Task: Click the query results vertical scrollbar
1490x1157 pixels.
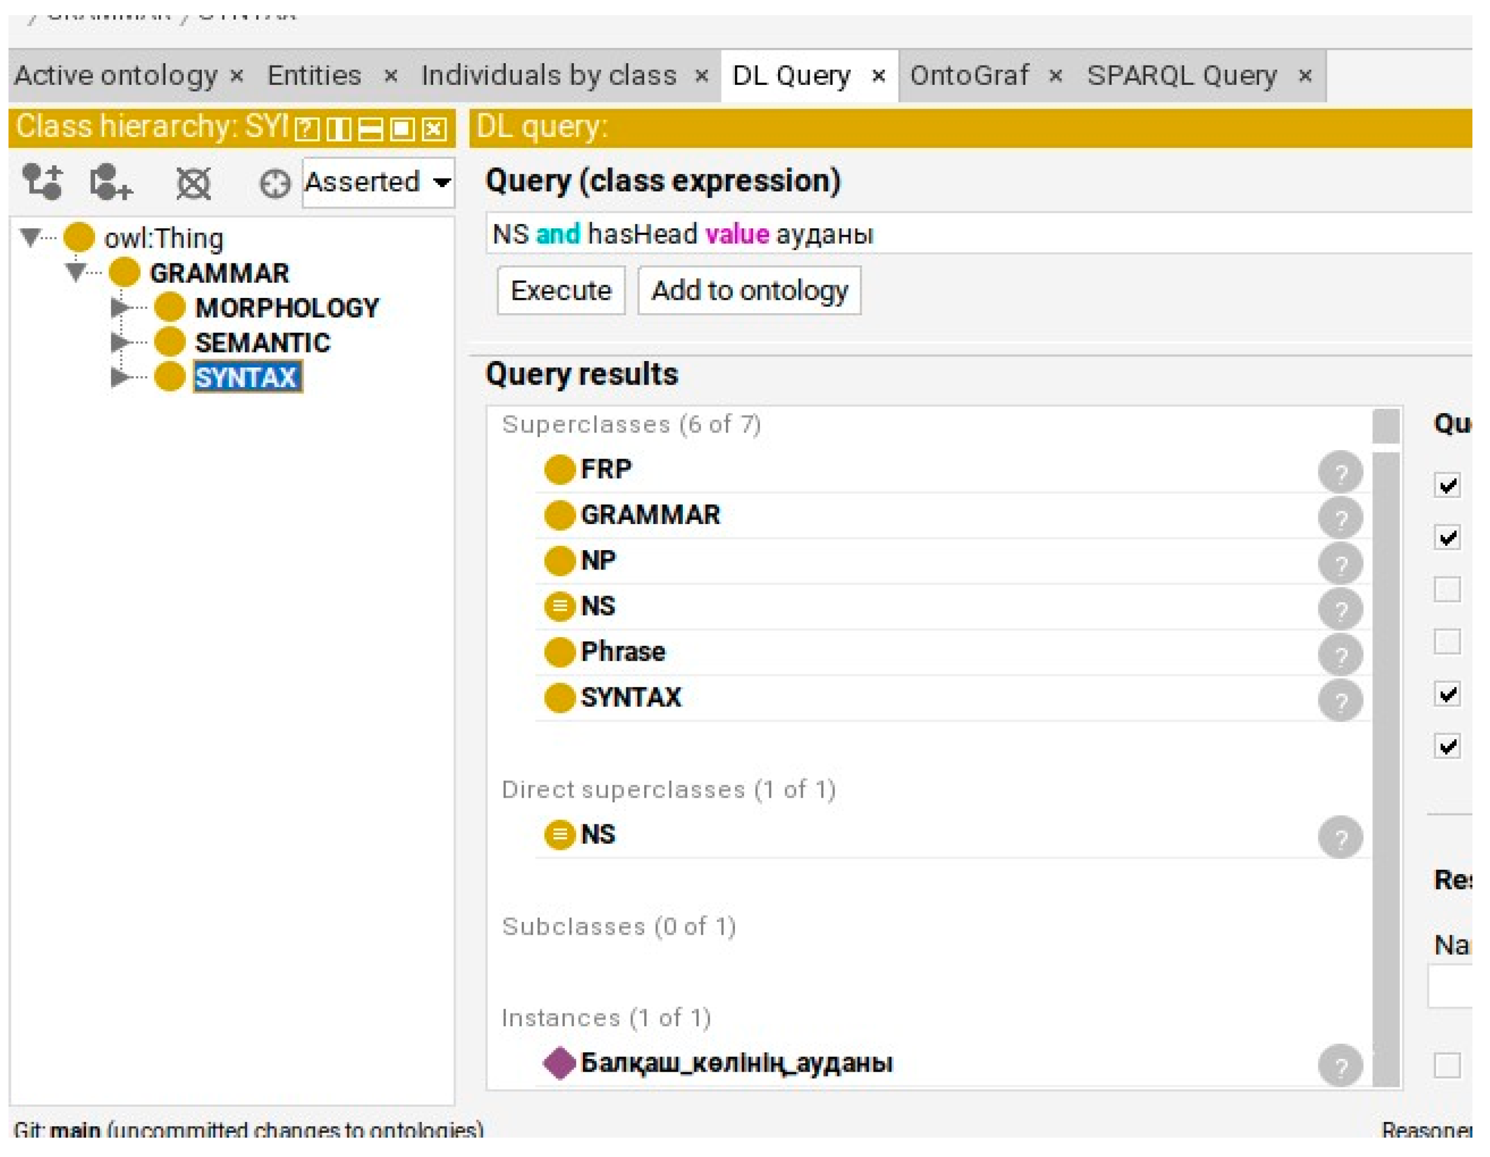Action: (x=1385, y=751)
